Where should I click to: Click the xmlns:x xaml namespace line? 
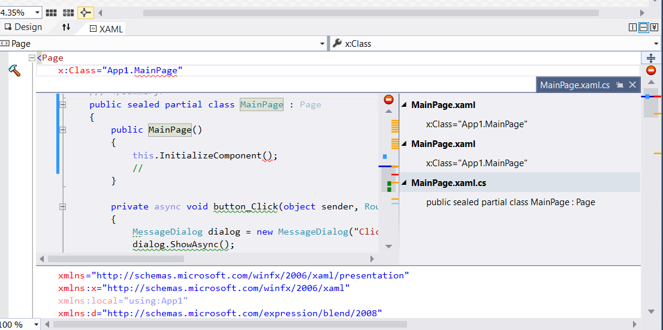pyautogui.click(x=204, y=288)
